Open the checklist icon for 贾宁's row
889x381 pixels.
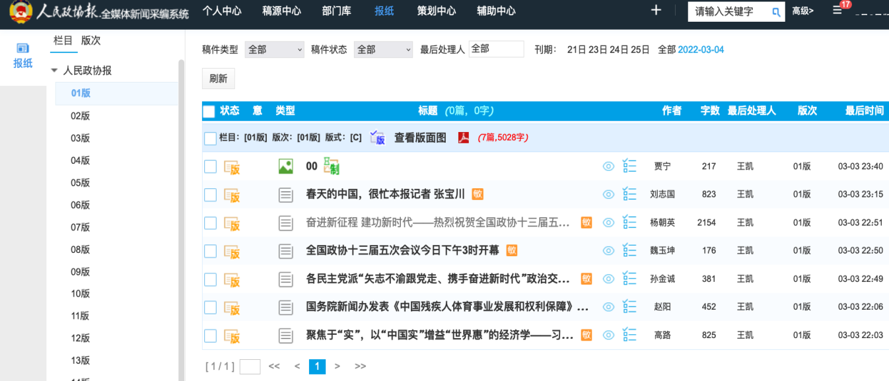(x=629, y=166)
